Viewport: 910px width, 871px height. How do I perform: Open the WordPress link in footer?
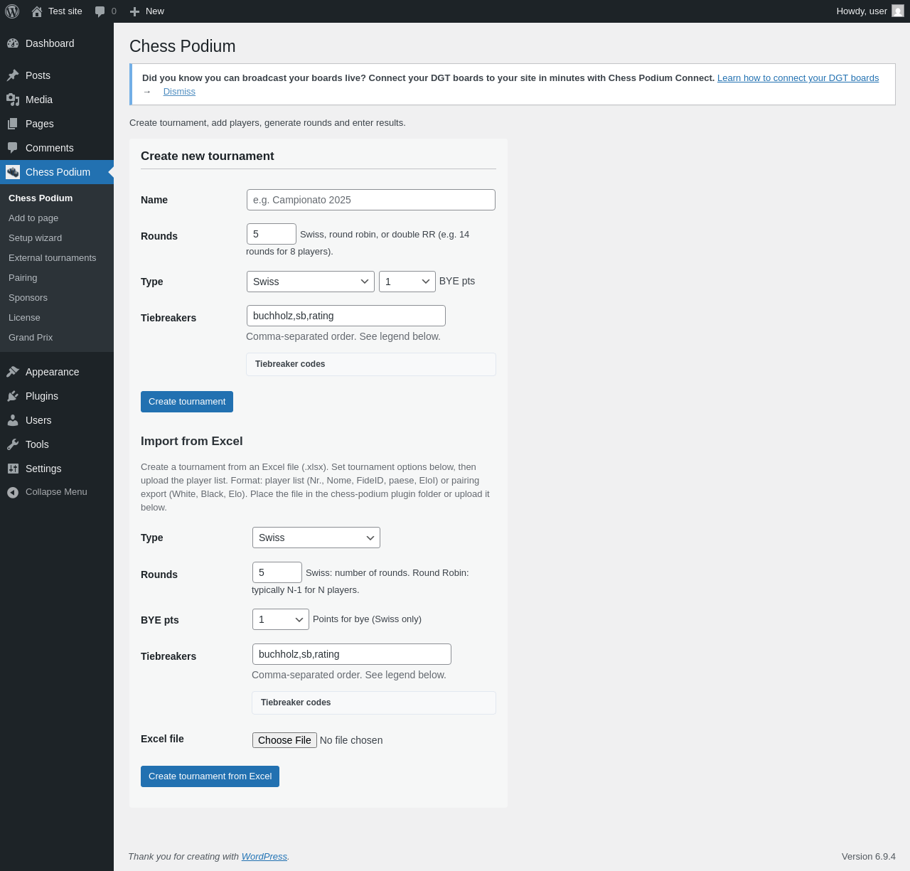click(264, 857)
